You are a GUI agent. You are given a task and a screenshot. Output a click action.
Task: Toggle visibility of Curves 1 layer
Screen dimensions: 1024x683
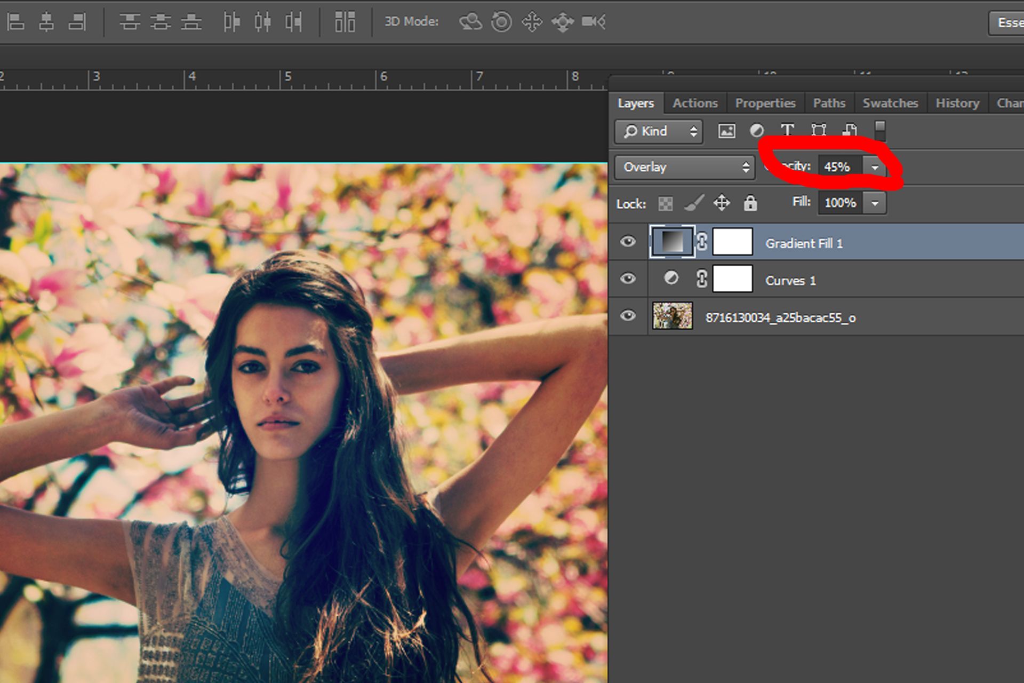click(x=628, y=278)
